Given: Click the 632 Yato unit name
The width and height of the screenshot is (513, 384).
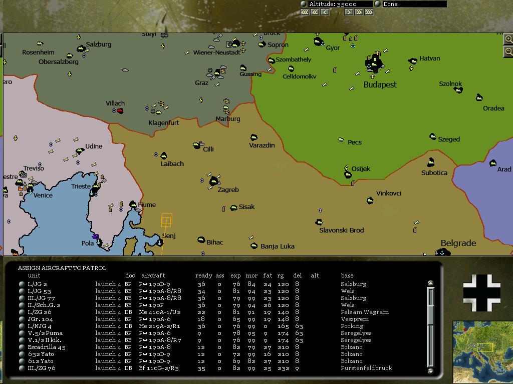Looking at the screenshot, I should click(41, 354).
